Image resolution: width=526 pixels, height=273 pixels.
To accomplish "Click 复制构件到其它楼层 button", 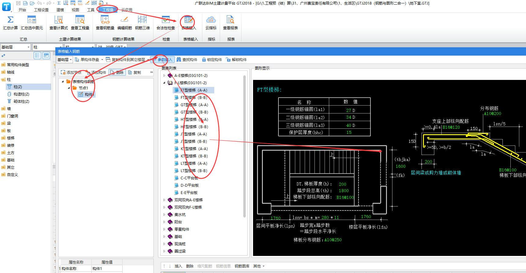I will 126,59.
